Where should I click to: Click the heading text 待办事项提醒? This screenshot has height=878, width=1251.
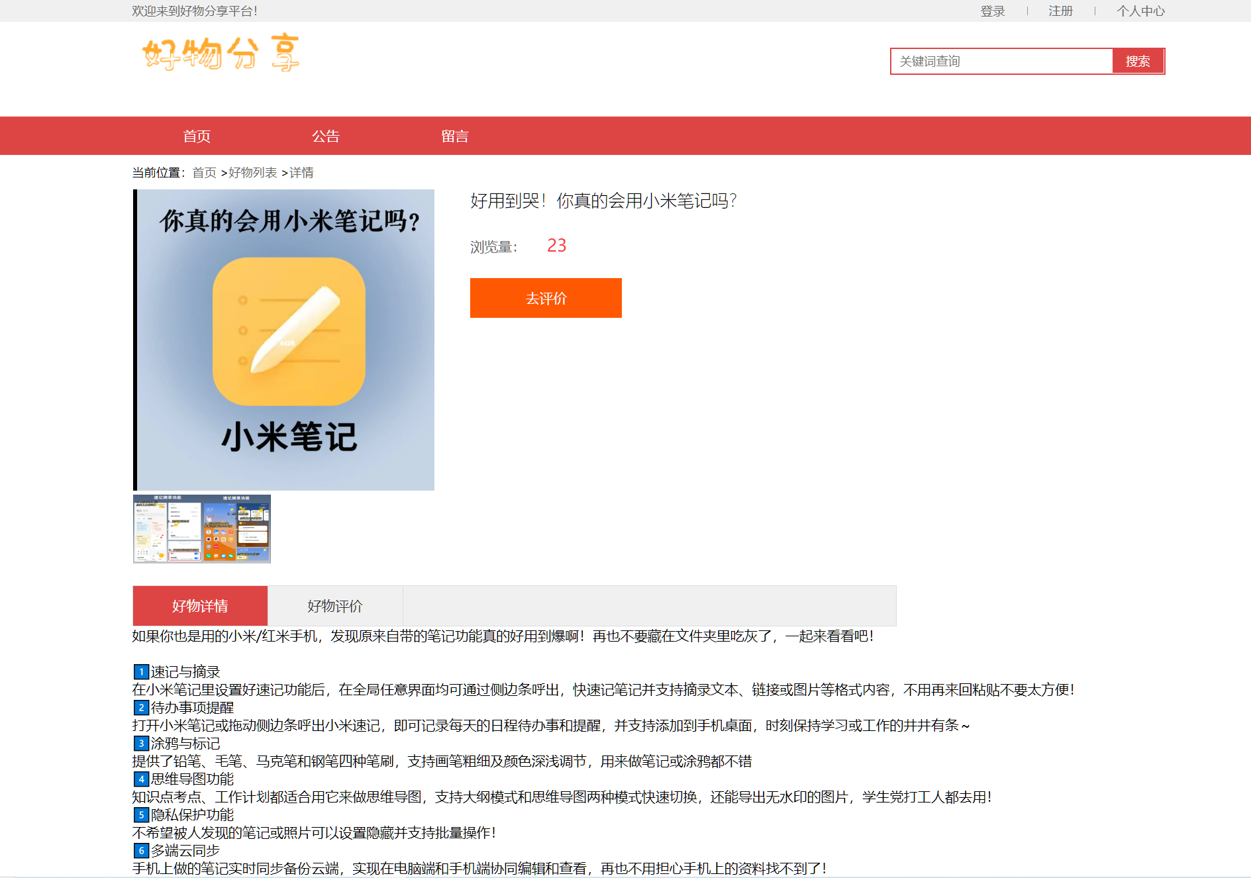tap(192, 708)
